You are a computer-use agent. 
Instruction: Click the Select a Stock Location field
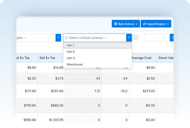(95, 38)
